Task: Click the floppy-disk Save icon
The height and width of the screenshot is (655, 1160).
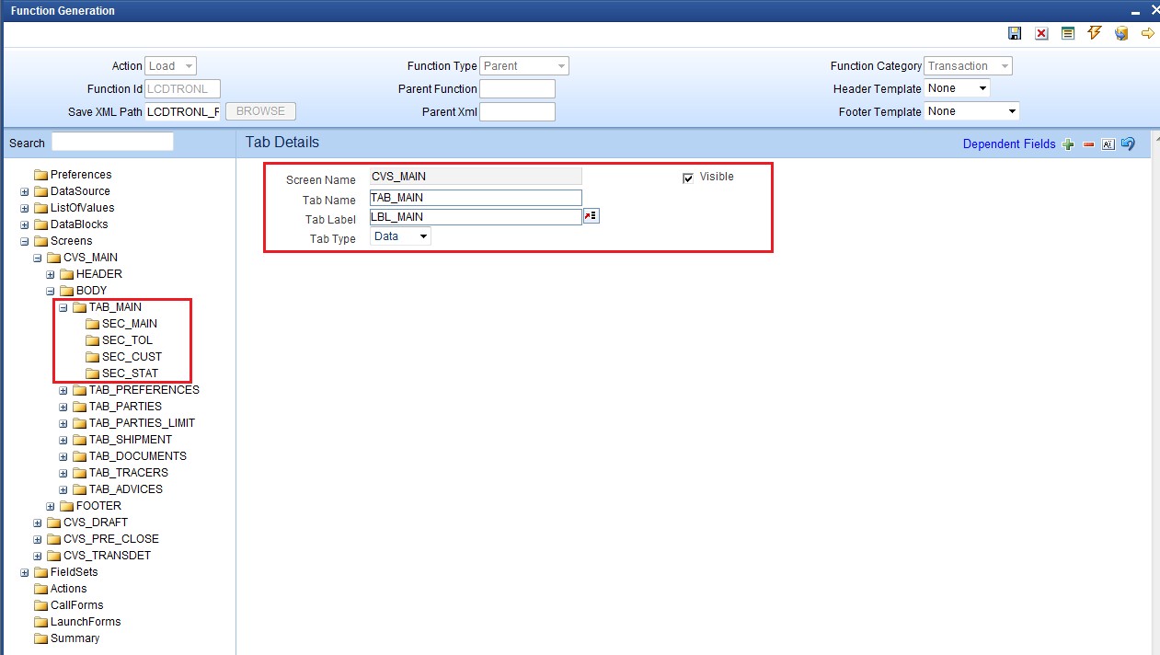Action: 1015,33
